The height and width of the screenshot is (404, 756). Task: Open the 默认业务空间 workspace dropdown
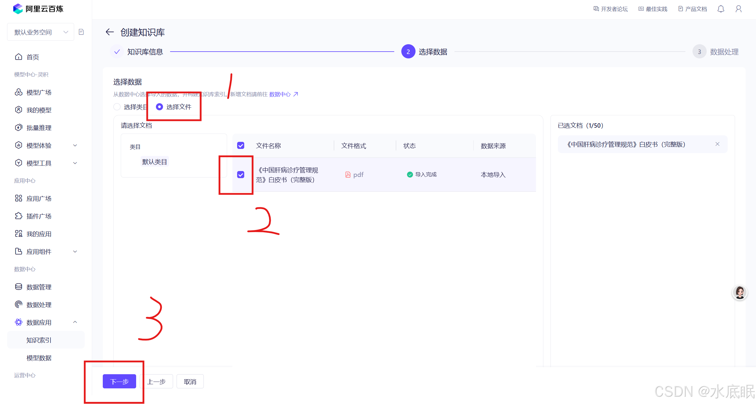pyautogui.click(x=41, y=32)
